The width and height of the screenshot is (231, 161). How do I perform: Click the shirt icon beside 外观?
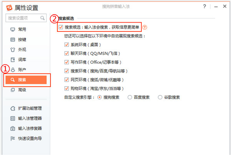pos(13,49)
